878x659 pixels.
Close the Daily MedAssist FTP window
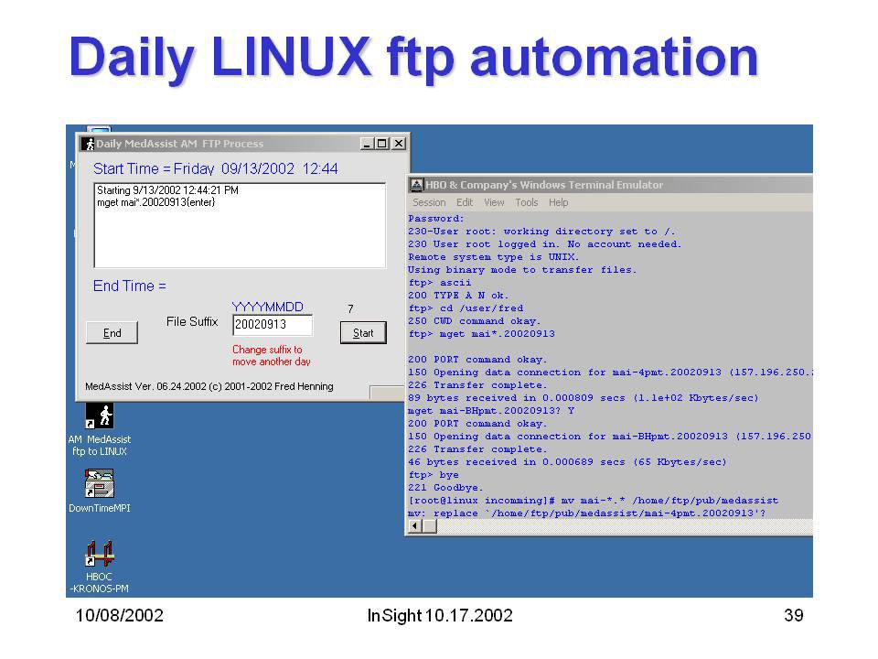tap(399, 144)
